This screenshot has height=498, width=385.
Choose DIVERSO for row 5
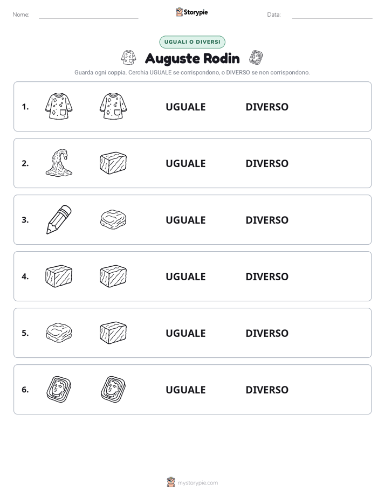[267, 333]
